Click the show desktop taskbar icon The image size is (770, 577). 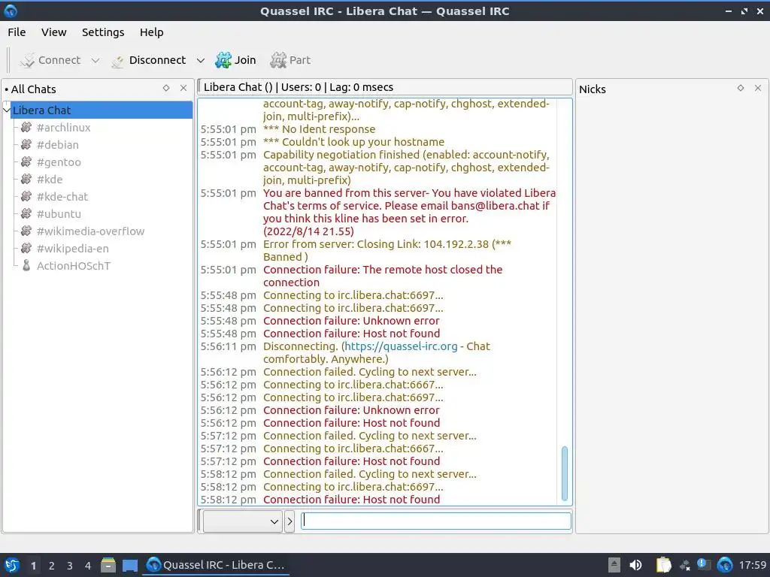(x=129, y=565)
